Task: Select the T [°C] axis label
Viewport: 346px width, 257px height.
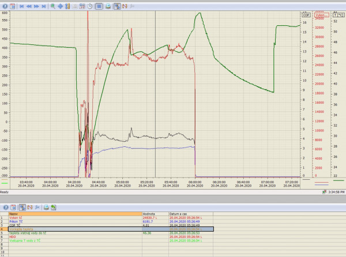Action: click(339, 15)
